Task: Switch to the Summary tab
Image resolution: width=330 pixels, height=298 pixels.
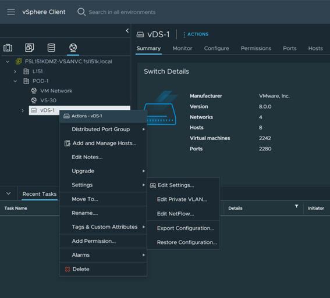Action: tap(148, 48)
